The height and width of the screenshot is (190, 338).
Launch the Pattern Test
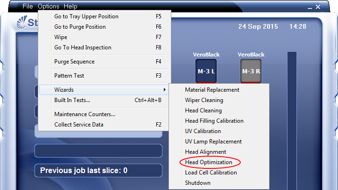tap(69, 76)
